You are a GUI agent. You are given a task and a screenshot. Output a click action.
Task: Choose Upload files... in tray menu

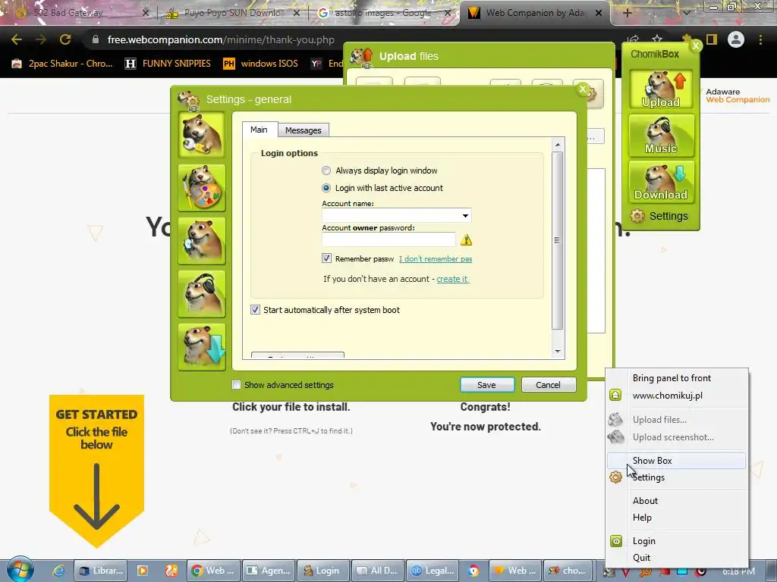pyautogui.click(x=677, y=420)
